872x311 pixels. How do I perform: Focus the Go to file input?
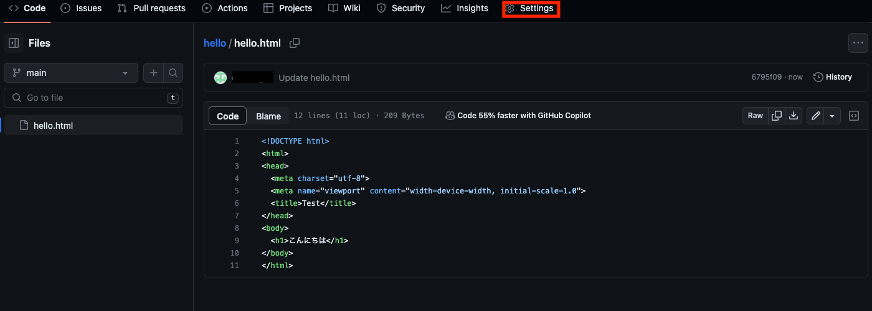tap(93, 98)
